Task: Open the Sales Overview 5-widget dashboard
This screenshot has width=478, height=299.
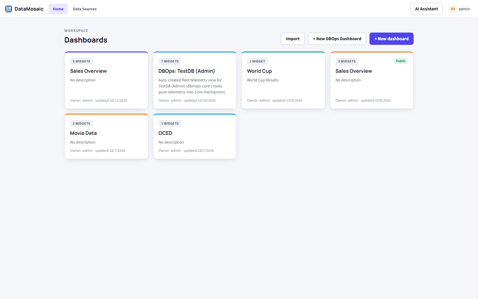Action: click(106, 80)
